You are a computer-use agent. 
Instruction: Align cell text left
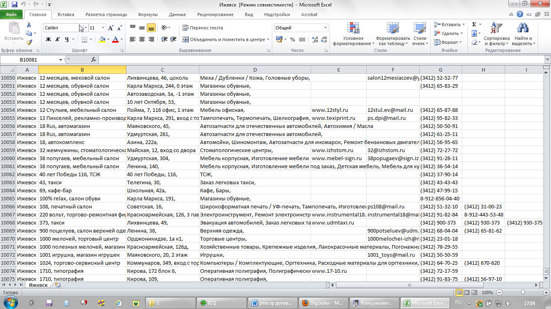click(133, 39)
